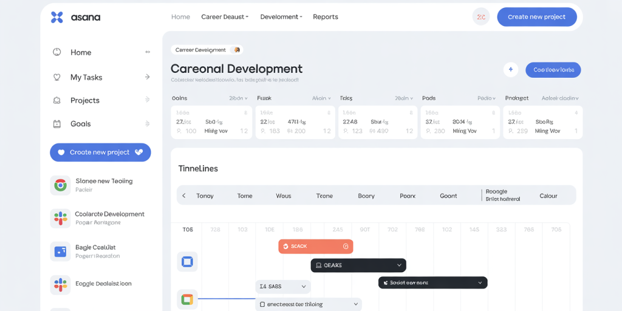Expand the Development dropdown in top navigation
The height and width of the screenshot is (311, 622).
pyautogui.click(x=281, y=17)
